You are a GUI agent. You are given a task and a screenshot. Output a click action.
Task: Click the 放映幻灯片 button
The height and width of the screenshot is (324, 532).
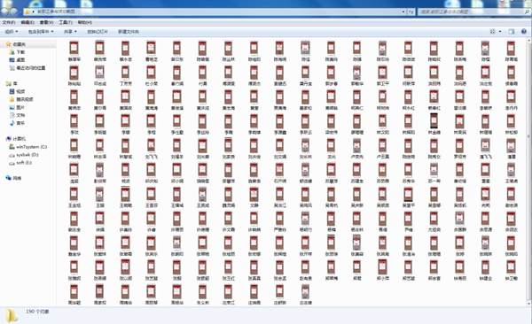tap(98, 32)
